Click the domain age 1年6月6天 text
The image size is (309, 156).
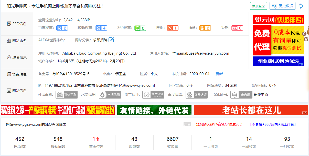click(x=66, y=61)
